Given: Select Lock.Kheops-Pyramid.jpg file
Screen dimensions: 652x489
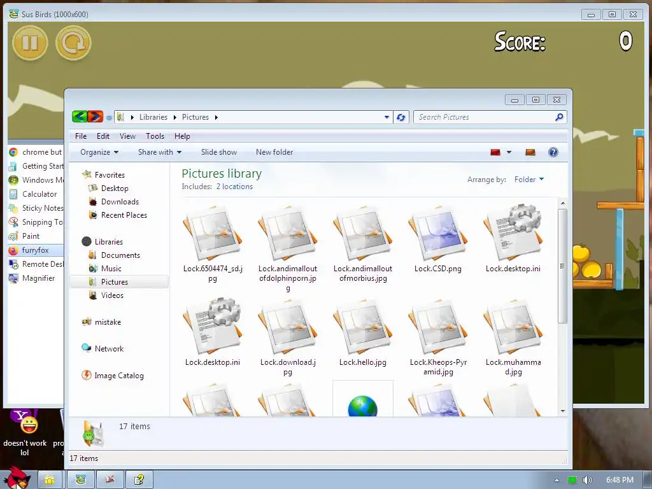Looking at the screenshot, I should (438, 337).
